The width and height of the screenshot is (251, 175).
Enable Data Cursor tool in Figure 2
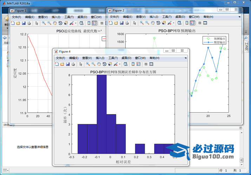coord(164,23)
